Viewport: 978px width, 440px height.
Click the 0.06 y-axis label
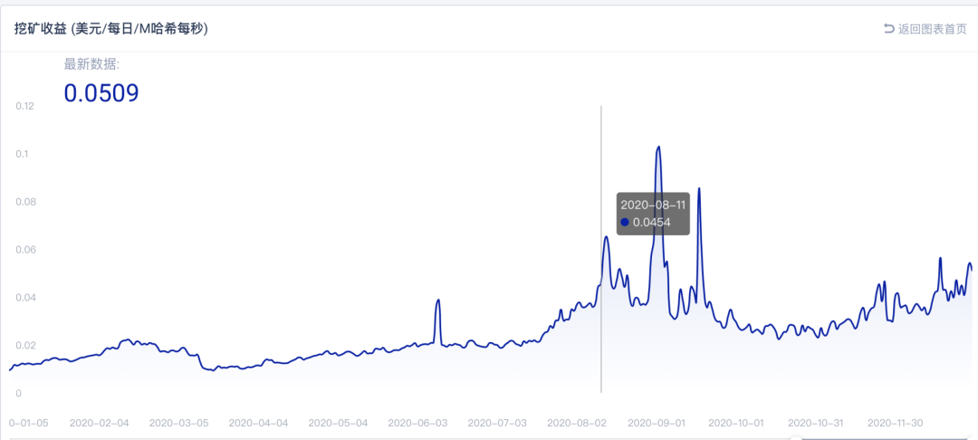[x=24, y=250]
